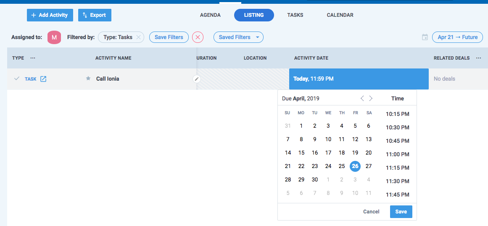Select the highlighted date April 26
This screenshot has height=226, width=488.
point(355,166)
